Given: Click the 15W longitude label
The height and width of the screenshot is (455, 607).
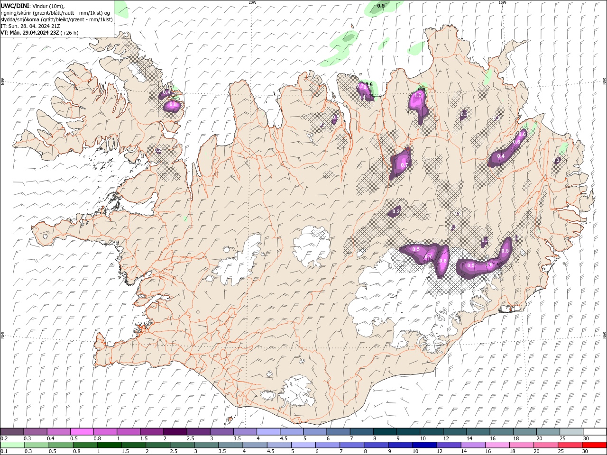Looking at the screenshot, I should [x=502, y=2].
